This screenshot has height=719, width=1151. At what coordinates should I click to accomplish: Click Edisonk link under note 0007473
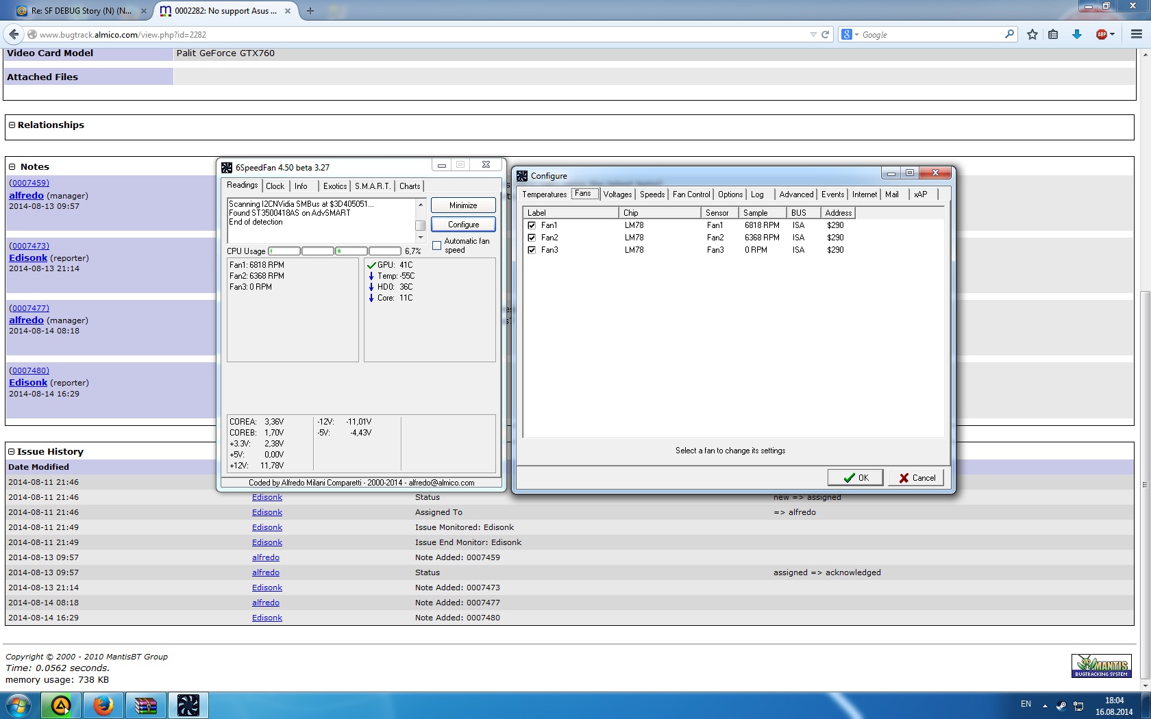[28, 258]
